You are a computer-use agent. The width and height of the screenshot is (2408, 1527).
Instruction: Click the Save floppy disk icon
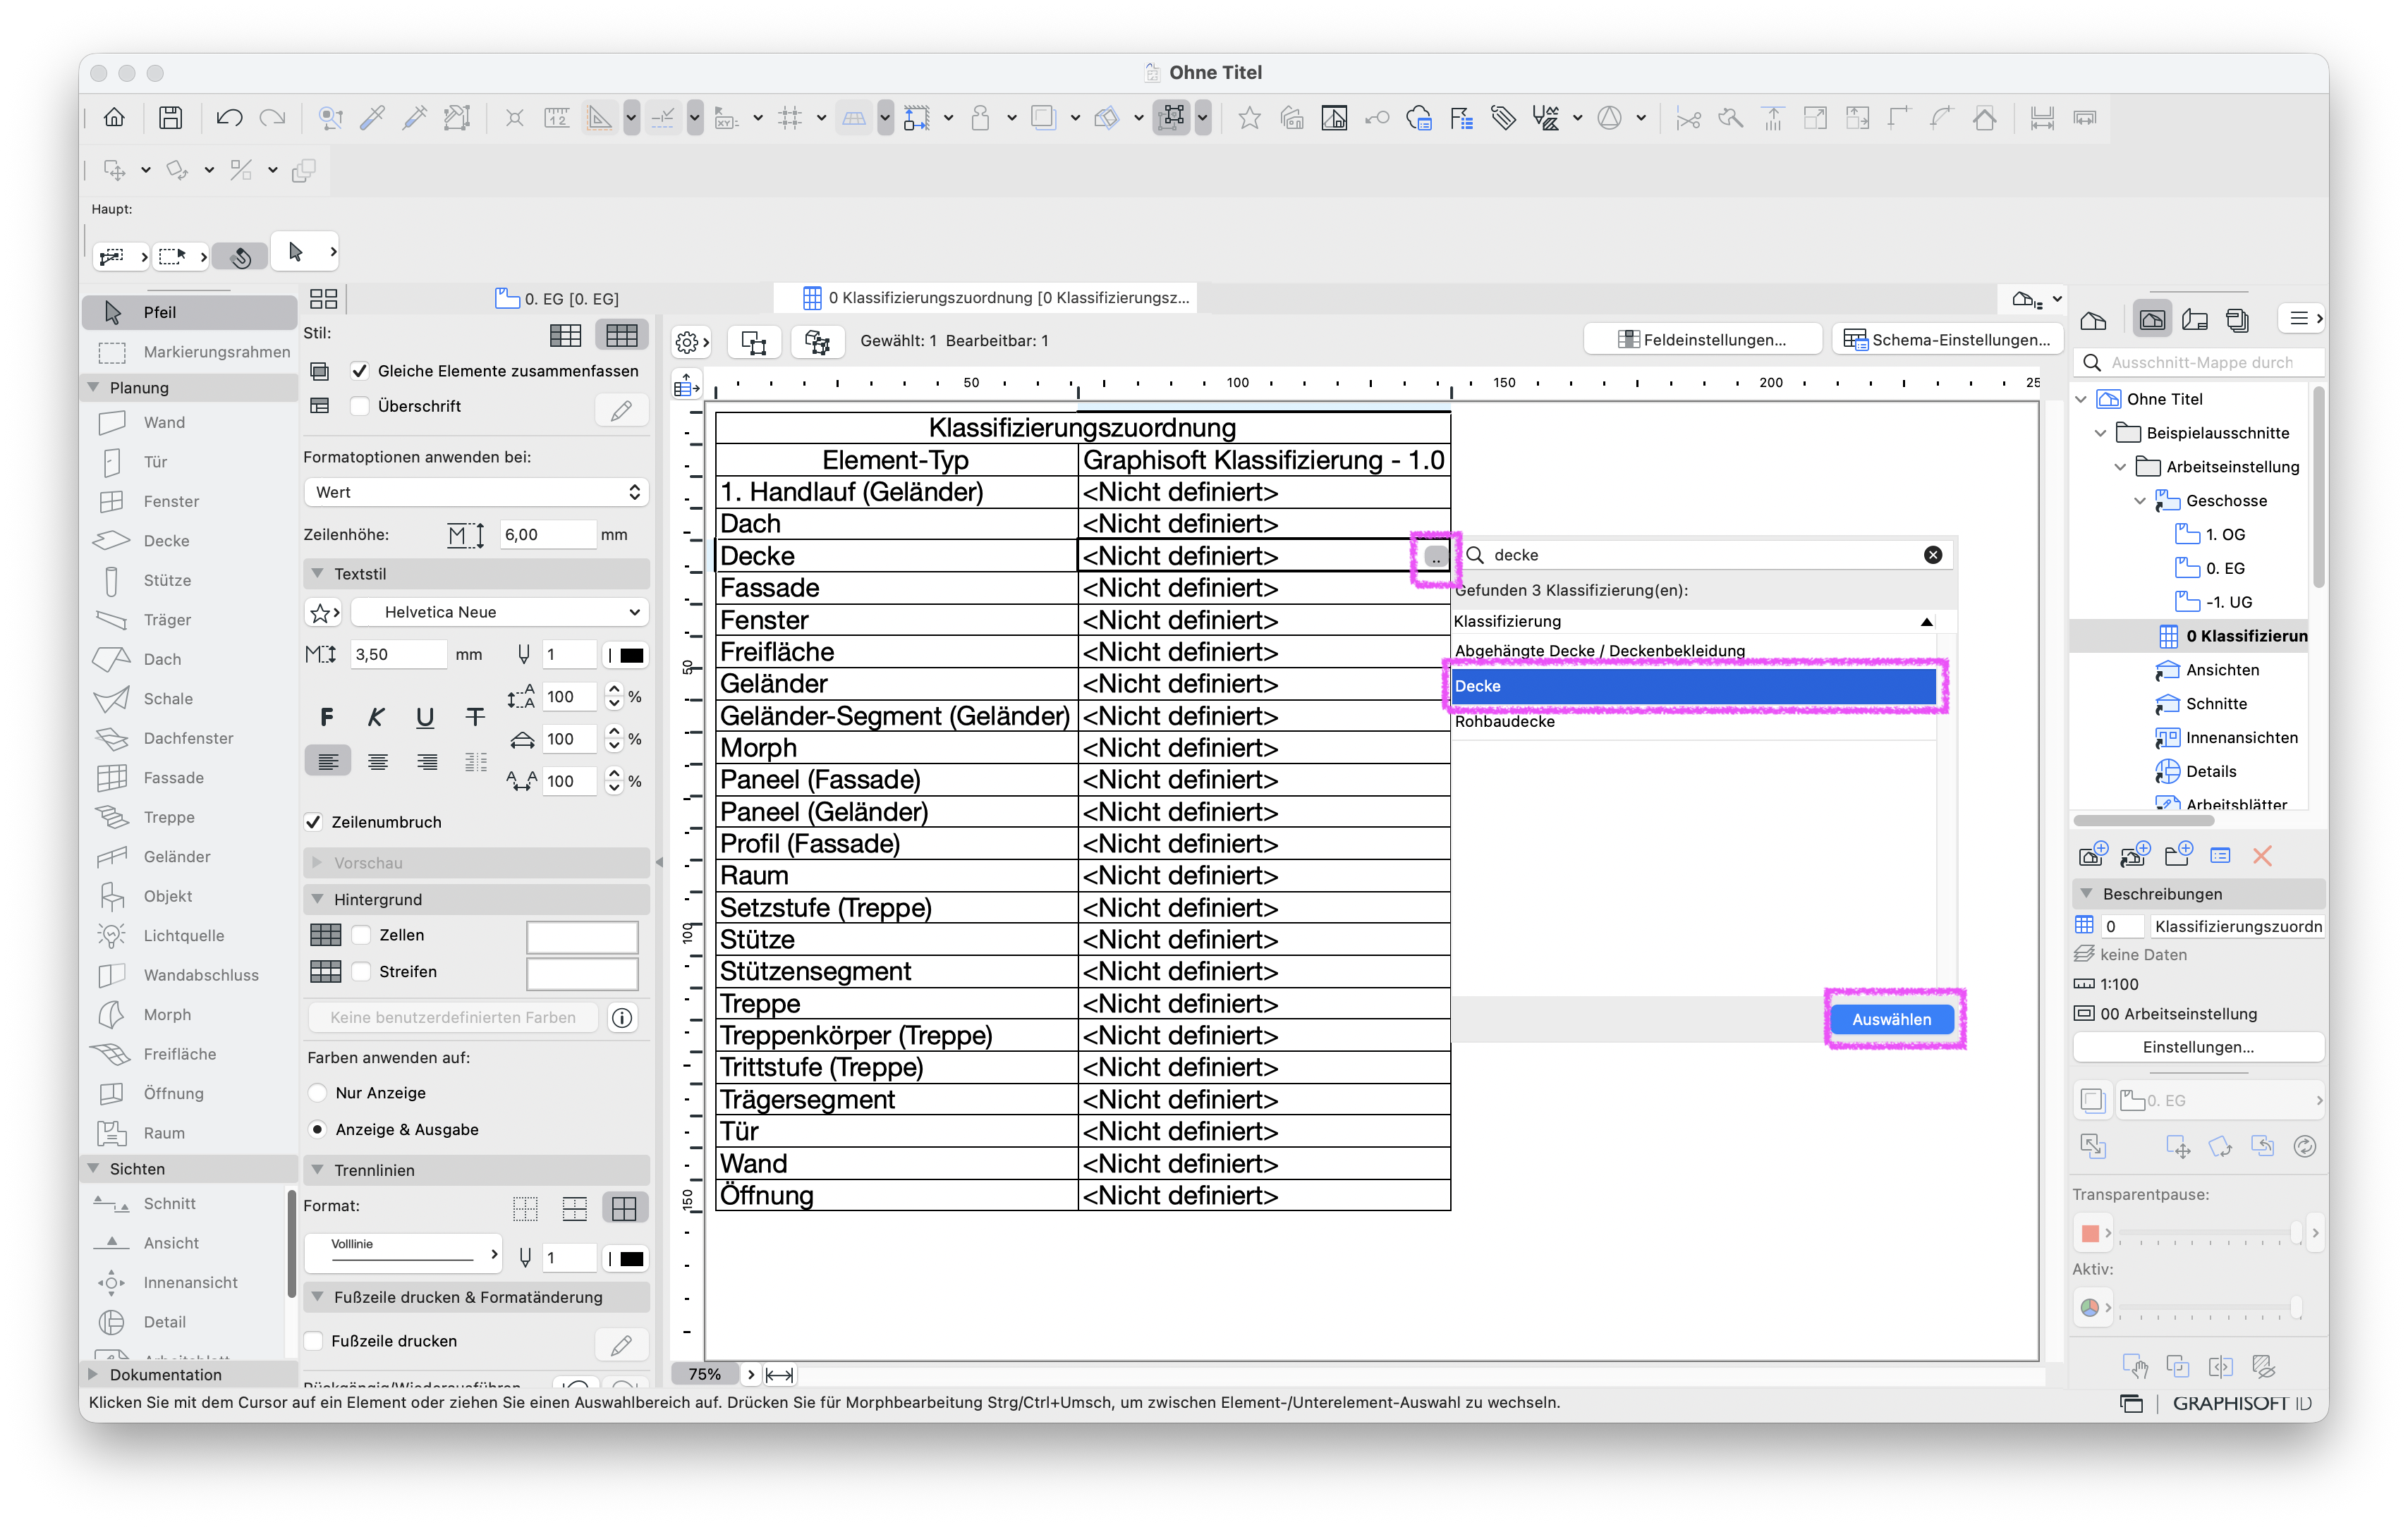coord(171,118)
